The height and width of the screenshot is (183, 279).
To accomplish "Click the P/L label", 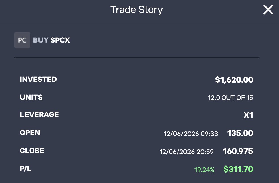I will (x=26, y=169).
